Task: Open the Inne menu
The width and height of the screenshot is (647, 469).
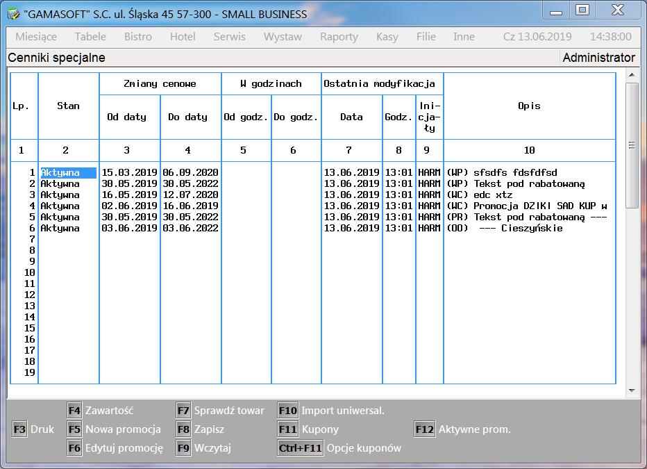Action: pos(464,37)
